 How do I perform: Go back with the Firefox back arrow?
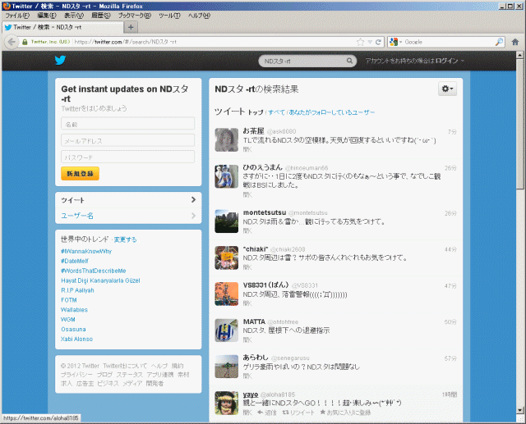pos(12,42)
